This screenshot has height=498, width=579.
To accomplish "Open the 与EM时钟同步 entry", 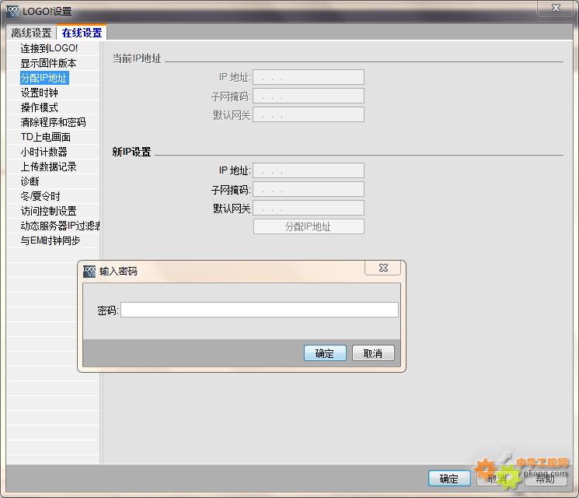I will click(x=51, y=240).
